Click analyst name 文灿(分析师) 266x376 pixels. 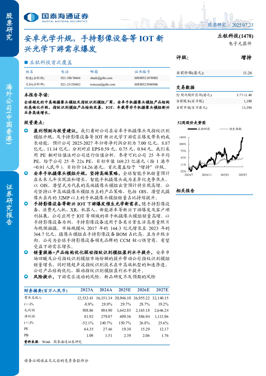(35, 84)
